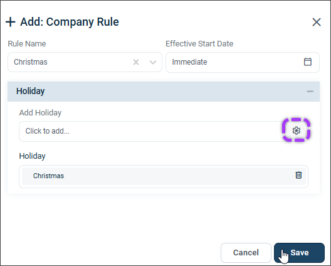Click the Rule Name label
The height and width of the screenshot is (266, 331).
click(x=27, y=44)
